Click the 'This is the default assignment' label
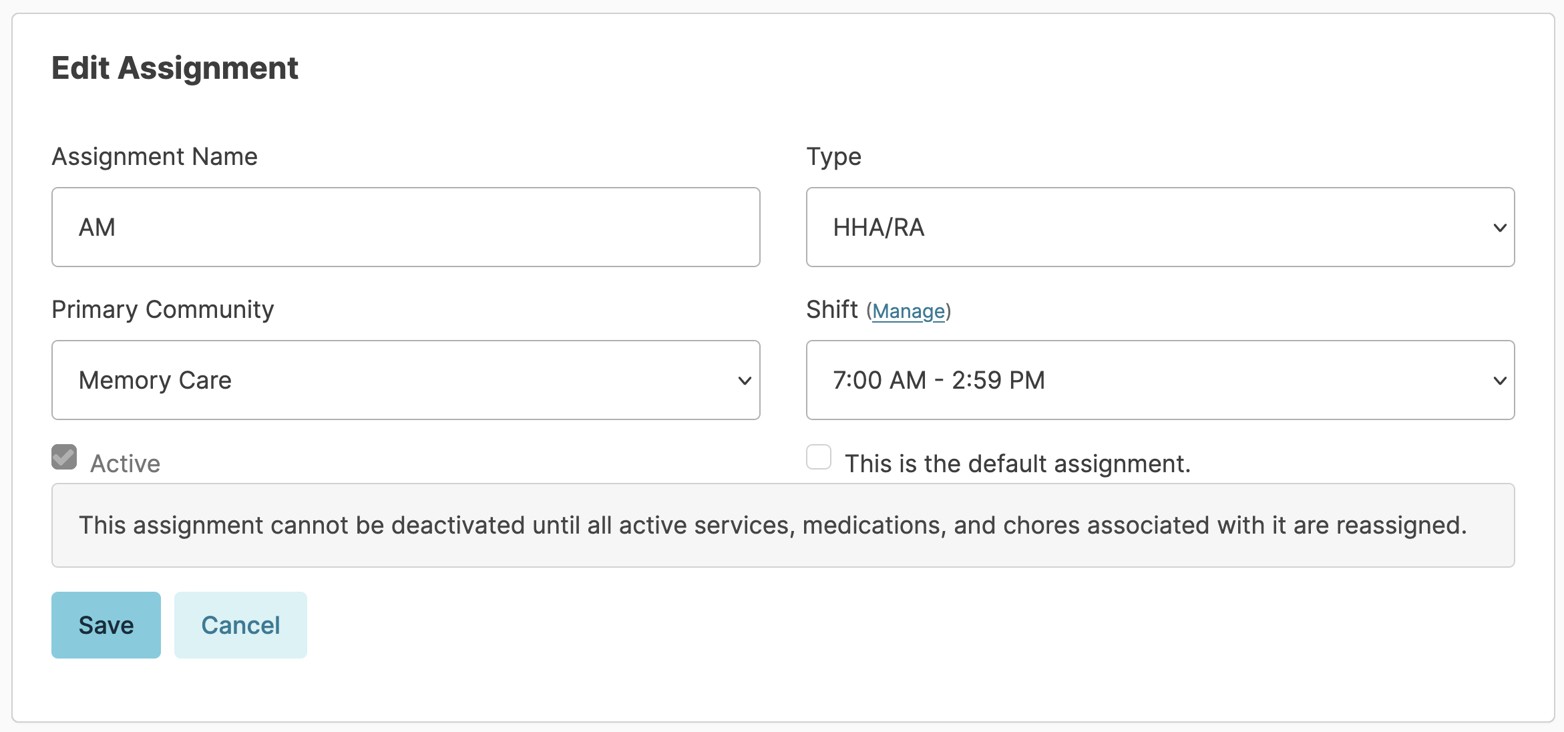This screenshot has height=732, width=1564. [1018, 464]
